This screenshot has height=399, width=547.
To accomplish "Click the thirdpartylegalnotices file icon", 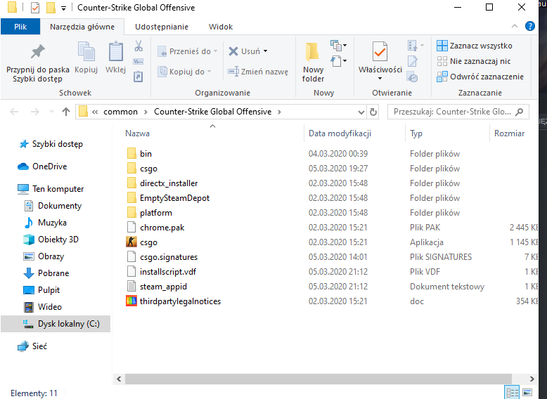I will coord(131,301).
